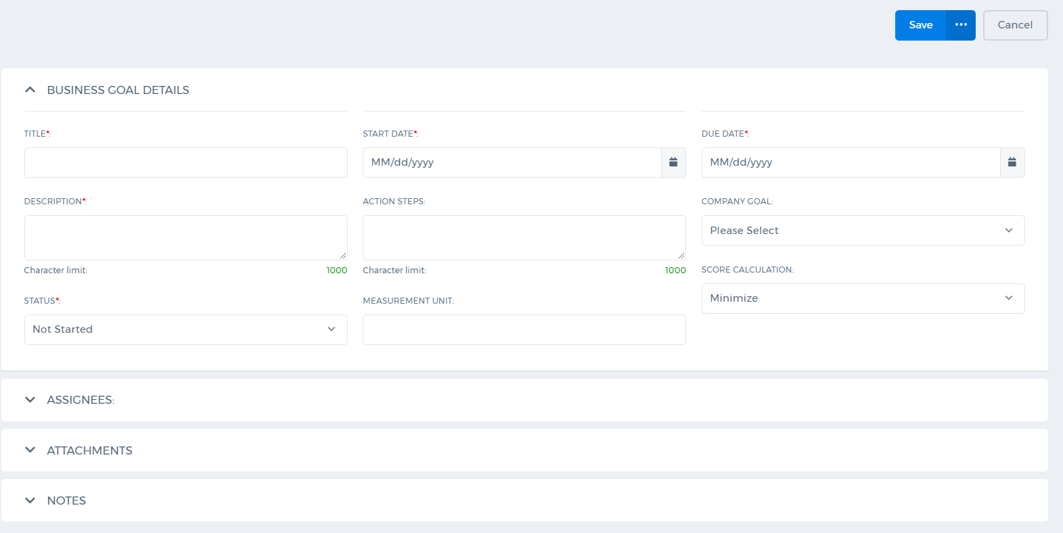Image resolution: width=1063 pixels, height=533 pixels.
Task: Click the Save button
Action: click(920, 25)
